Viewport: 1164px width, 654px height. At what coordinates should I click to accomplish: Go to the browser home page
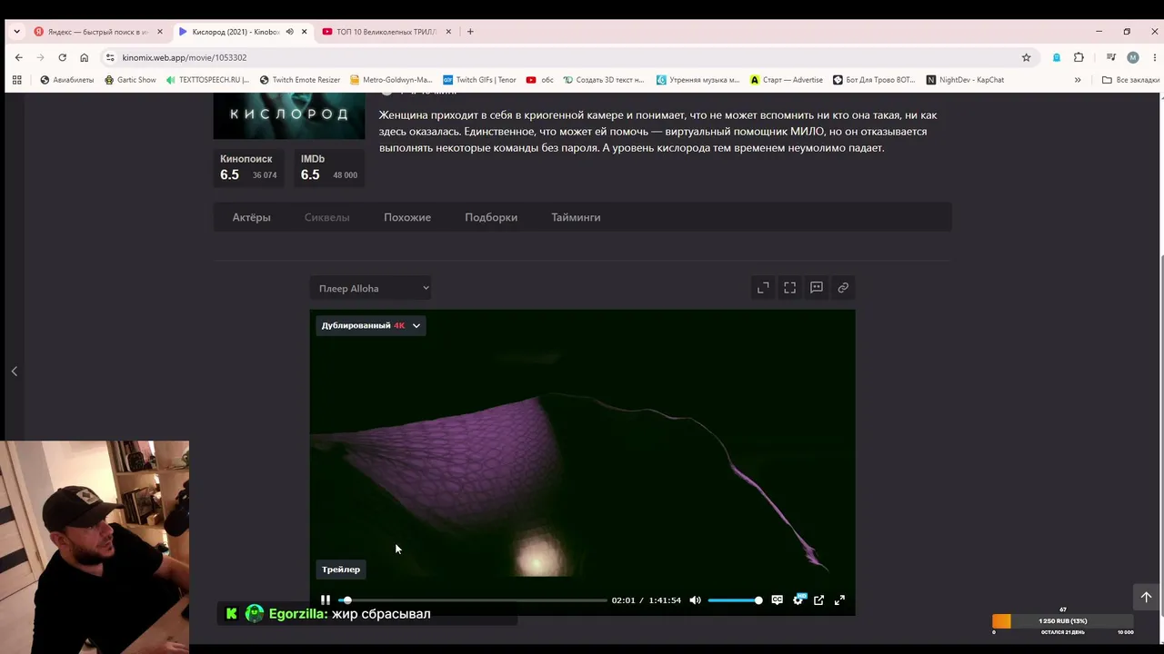click(84, 57)
